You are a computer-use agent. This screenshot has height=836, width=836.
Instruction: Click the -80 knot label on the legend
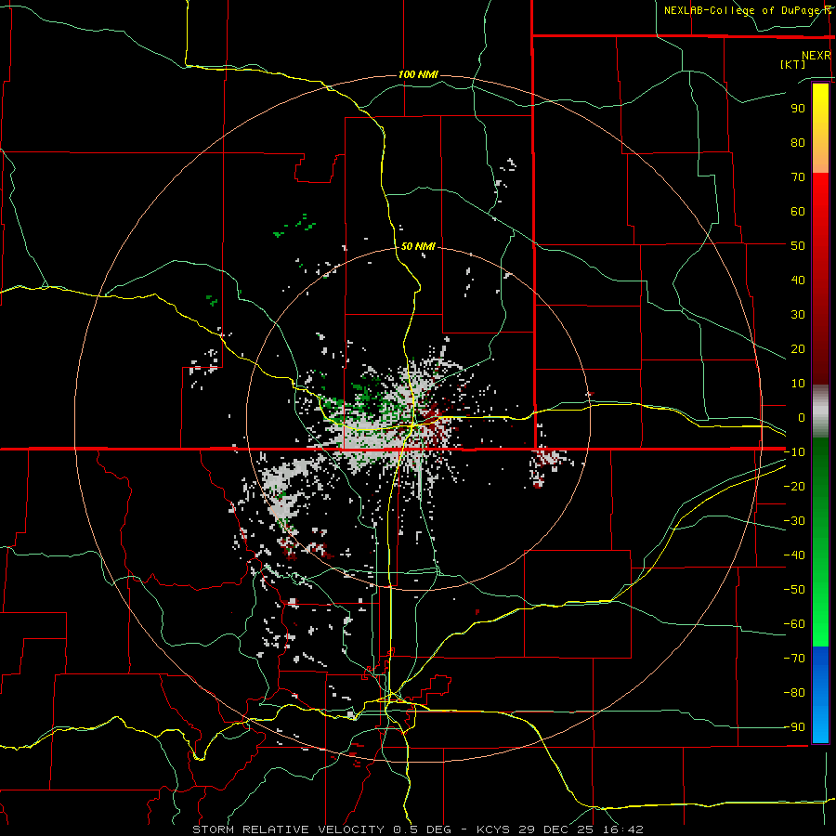(x=794, y=693)
